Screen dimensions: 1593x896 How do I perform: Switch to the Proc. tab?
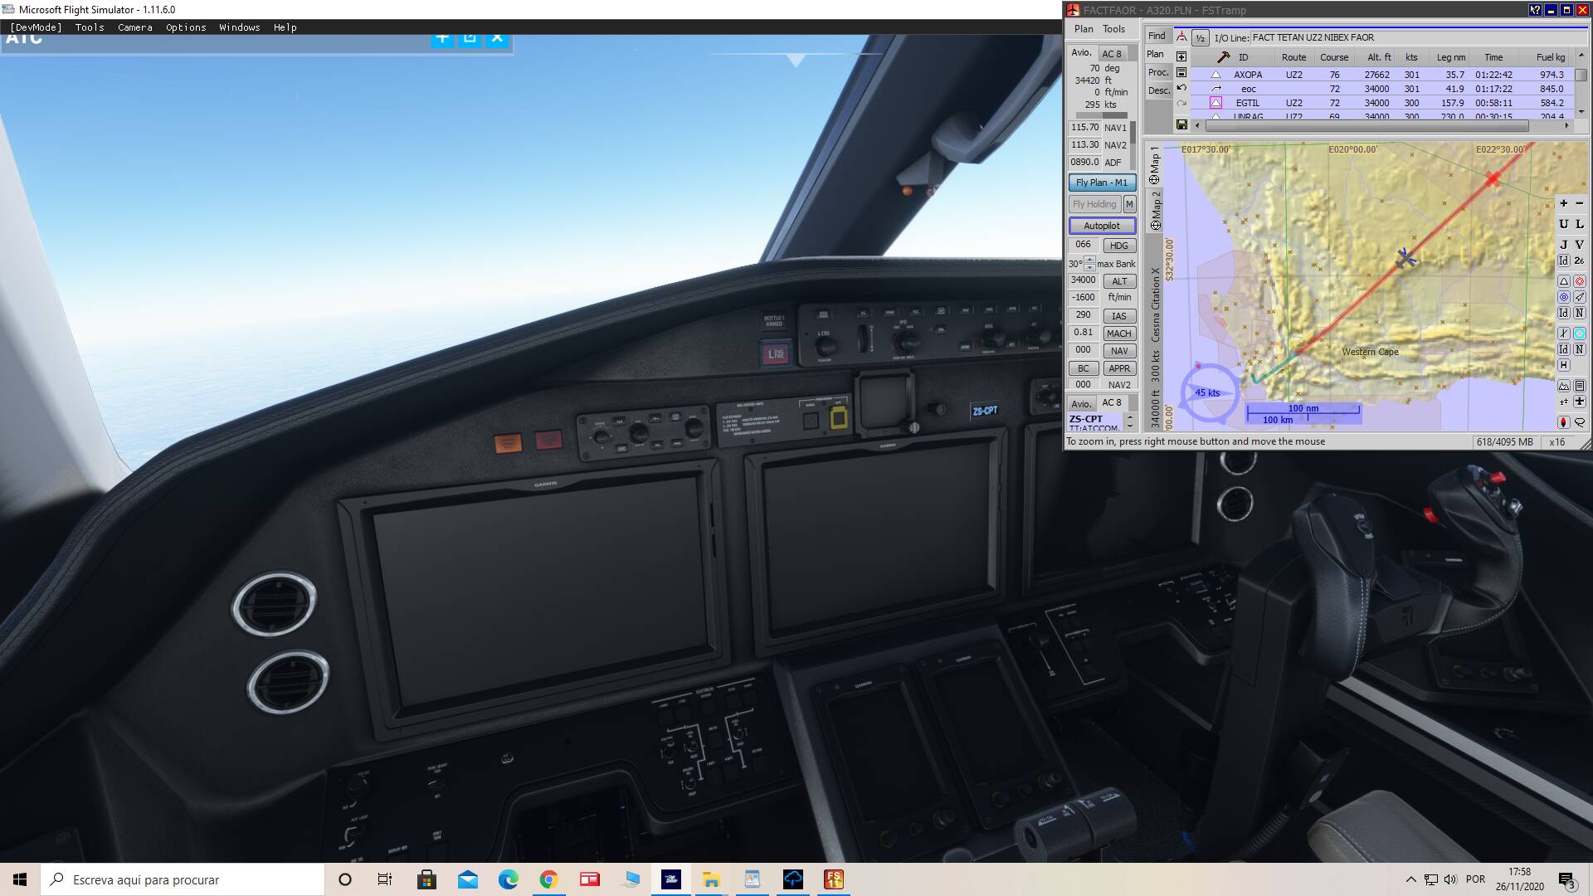(x=1158, y=72)
